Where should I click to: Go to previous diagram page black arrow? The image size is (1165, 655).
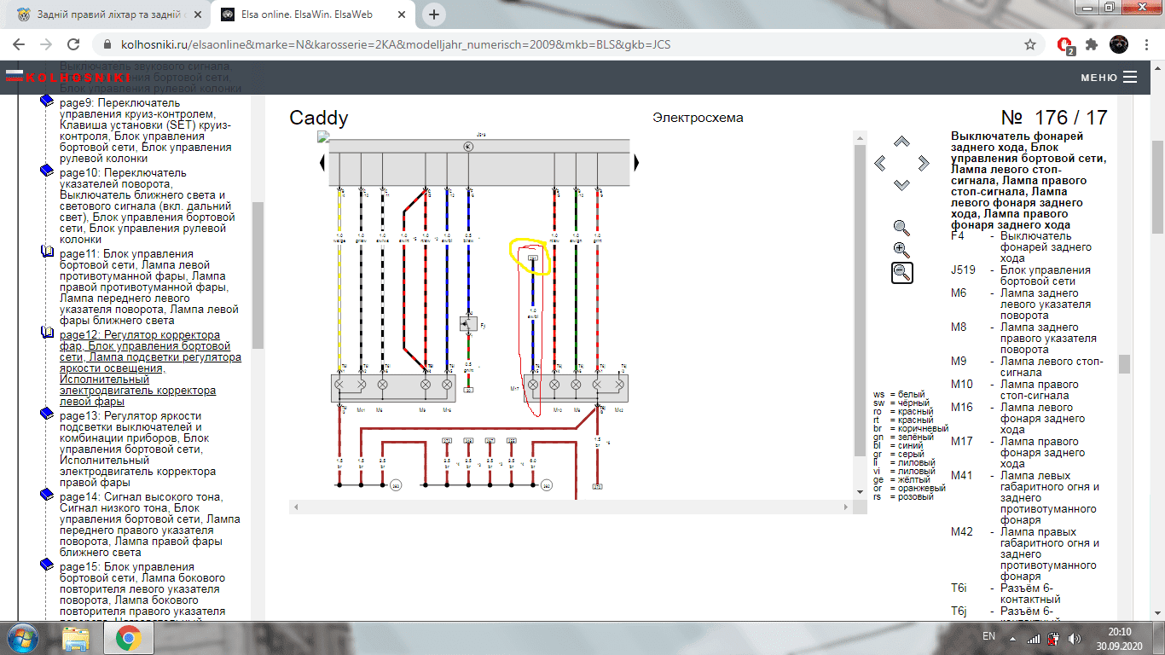coord(322,162)
